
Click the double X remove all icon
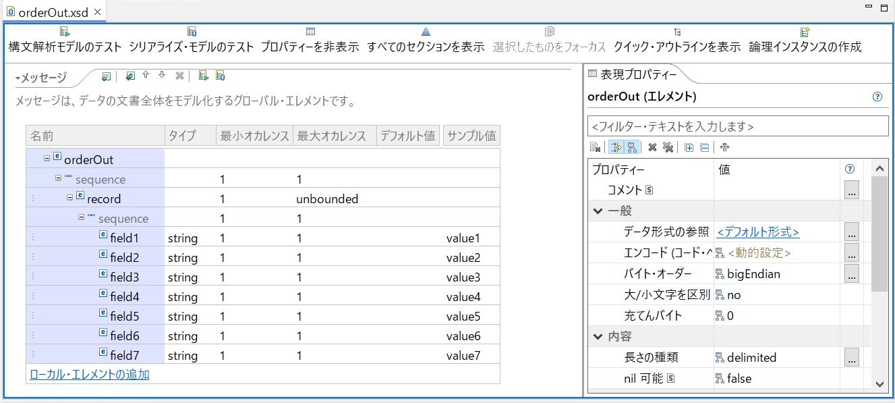tap(668, 147)
